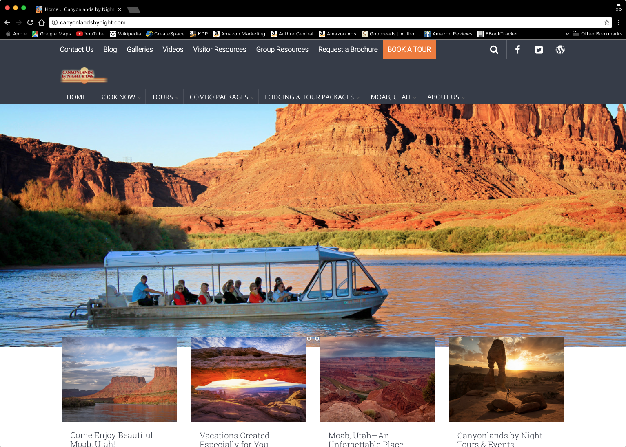
Task: Bookmark this page with the star icon
Action: (606, 22)
